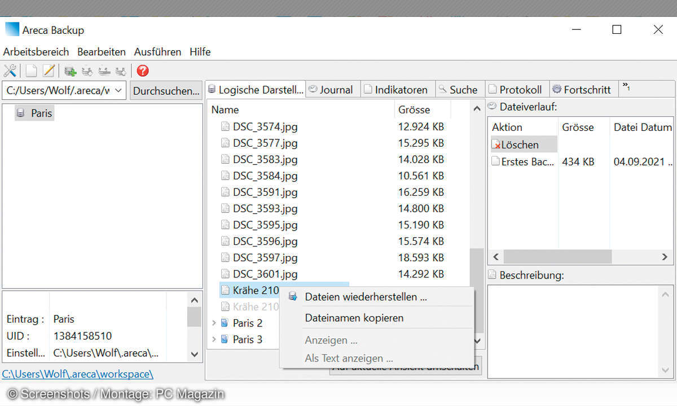This screenshot has width=677, height=406.
Task: Click the Durchsuchen... button
Action: 166,90
